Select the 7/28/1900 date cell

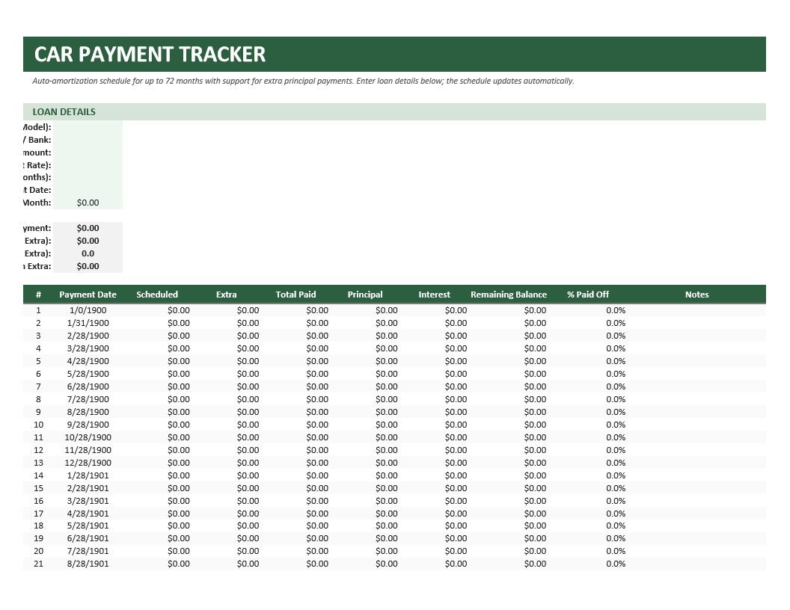(88, 398)
